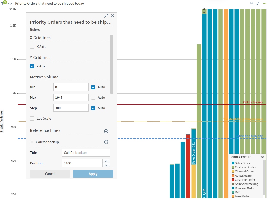Disable Y Axis gridlines
Viewport: 268px width, 199px height.
pos(32,66)
